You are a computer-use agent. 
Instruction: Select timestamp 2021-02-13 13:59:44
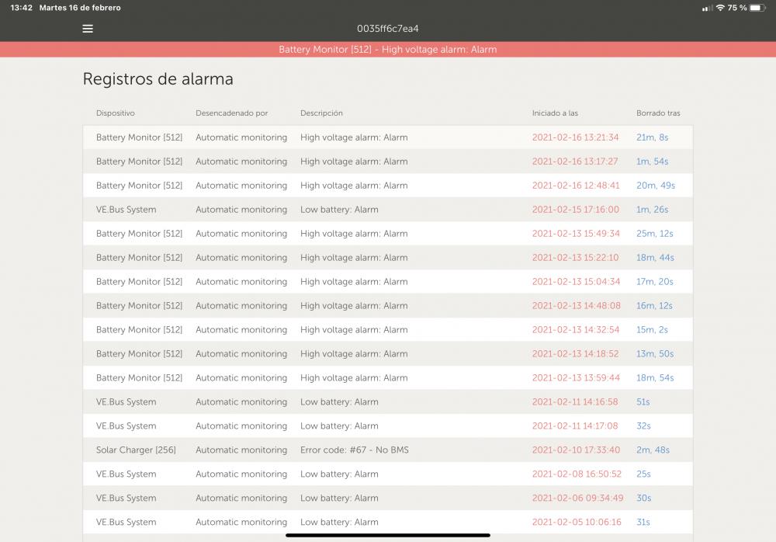point(576,377)
